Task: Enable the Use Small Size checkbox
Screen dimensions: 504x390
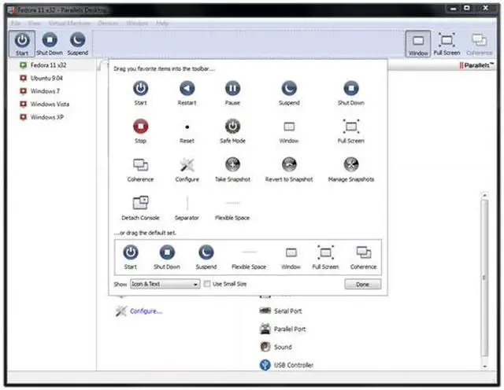Action: (207, 284)
